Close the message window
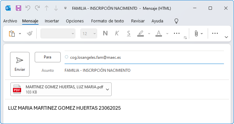This screenshot has width=234, height=124. coord(226,8)
